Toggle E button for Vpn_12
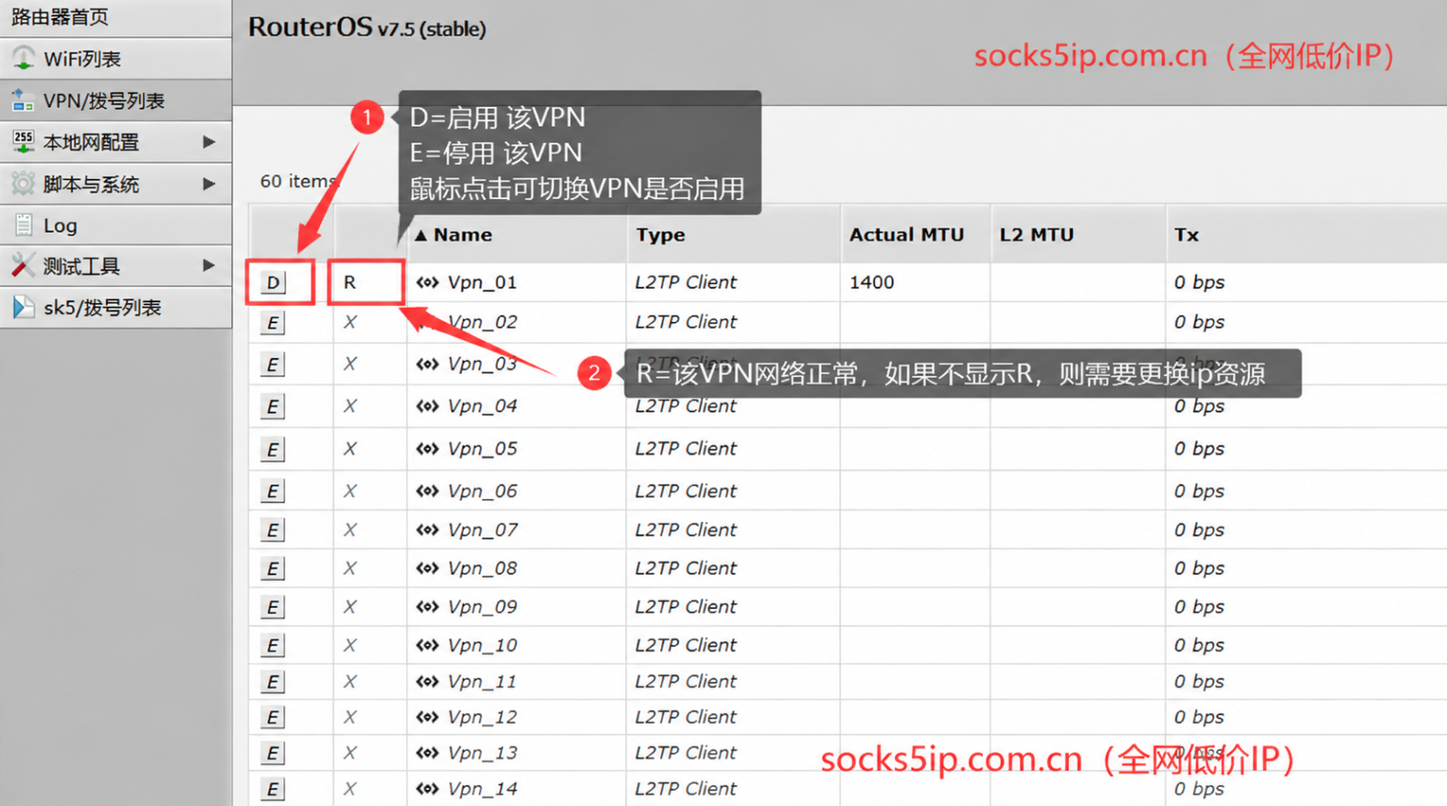The width and height of the screenshot is (1447, 806). point(272,717)
